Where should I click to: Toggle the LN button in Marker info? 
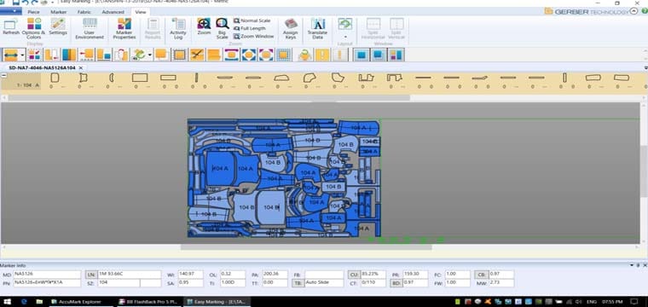click(90, 275)
